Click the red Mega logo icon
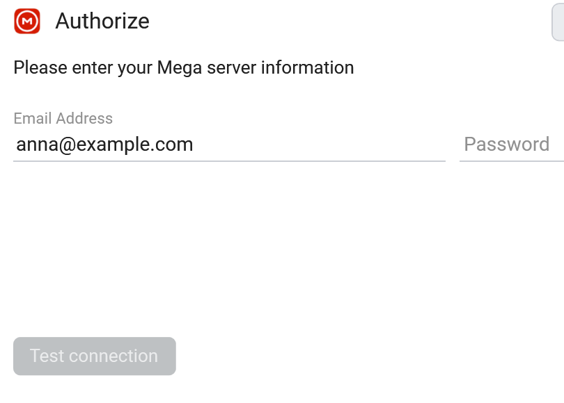 (x=27, y=21)
